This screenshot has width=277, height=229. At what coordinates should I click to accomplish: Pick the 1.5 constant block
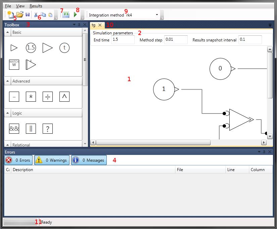(31, 48)
